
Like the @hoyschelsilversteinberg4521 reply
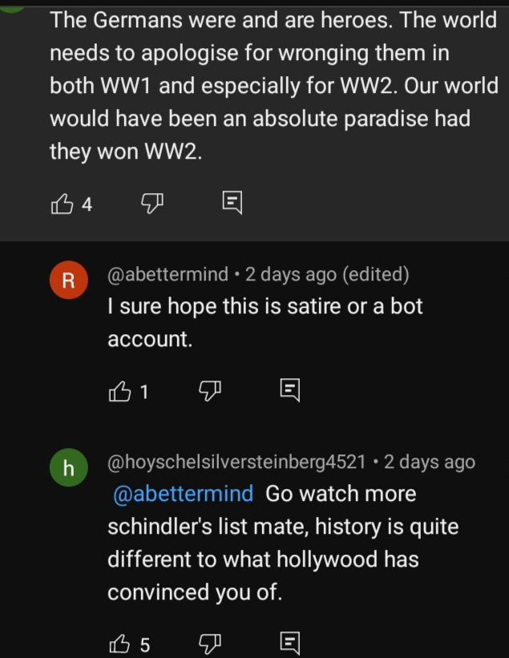[119, 644]
